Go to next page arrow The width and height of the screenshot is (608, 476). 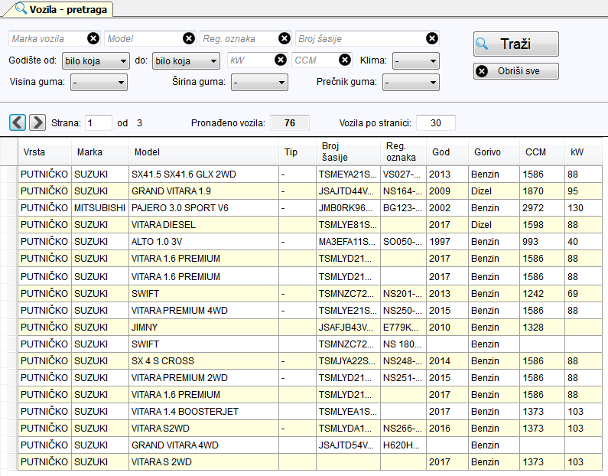[37, 122]
